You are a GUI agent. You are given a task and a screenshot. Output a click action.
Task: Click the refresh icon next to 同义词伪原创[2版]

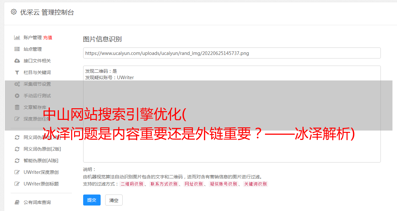click(17, 149)
